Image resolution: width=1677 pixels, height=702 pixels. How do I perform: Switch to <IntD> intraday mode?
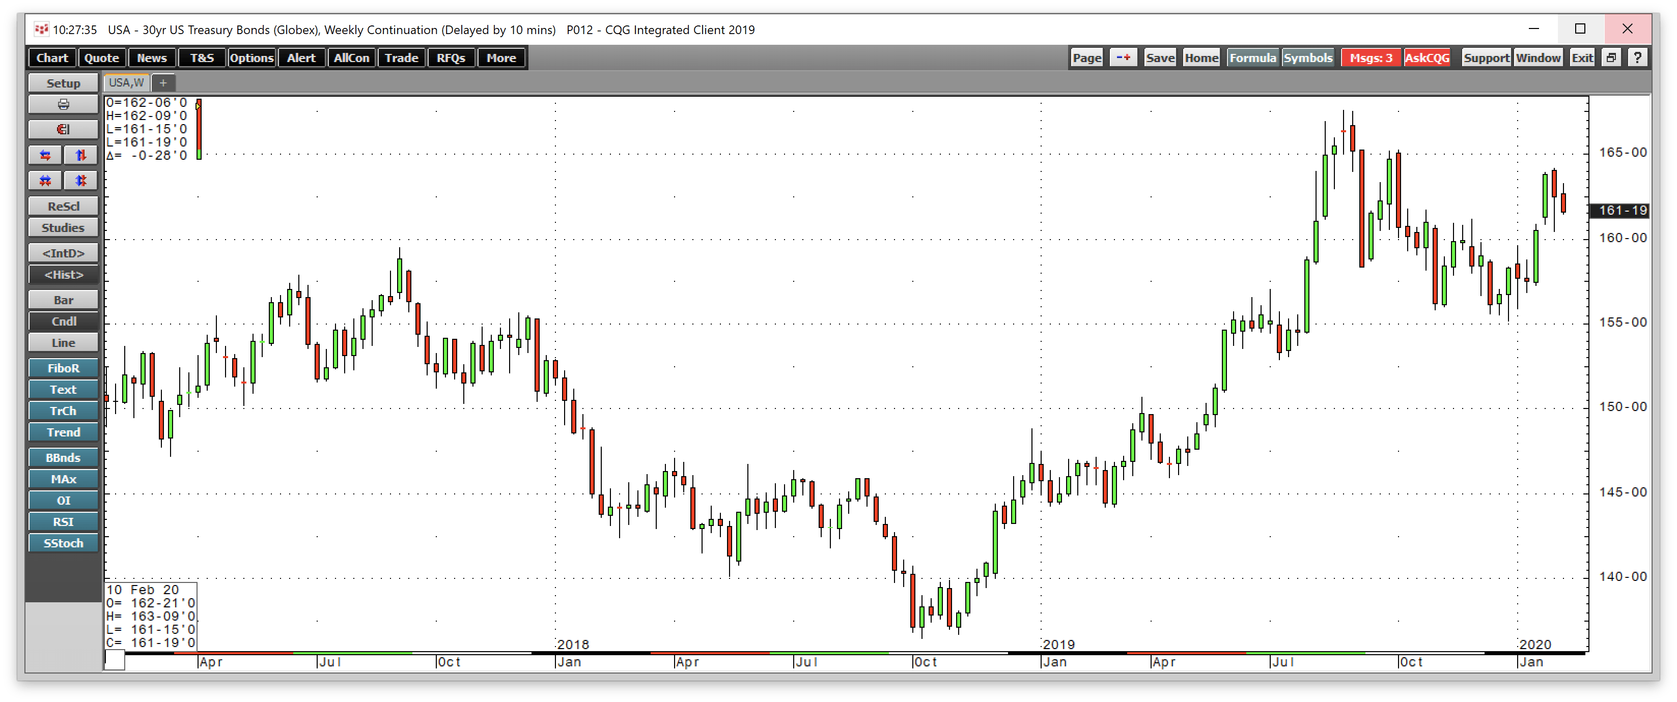point(63,252)
